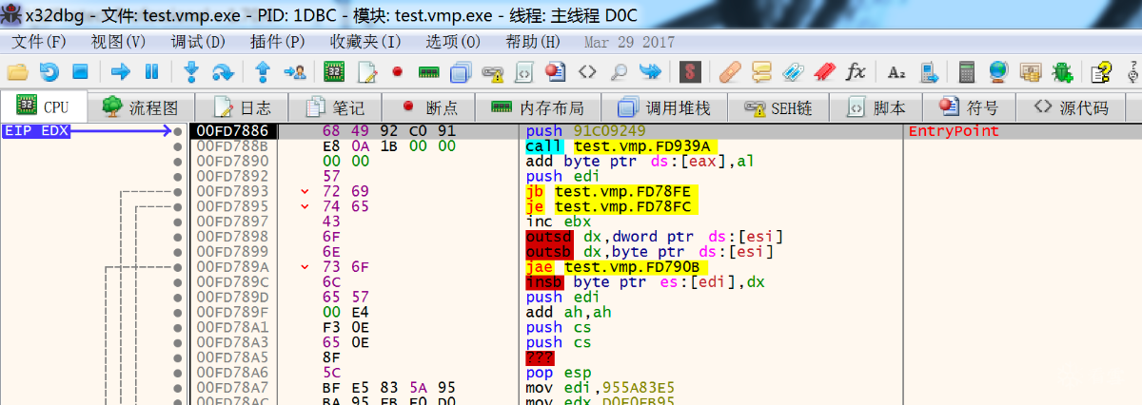Open the calculator toolbar icon

coord(967,71)
